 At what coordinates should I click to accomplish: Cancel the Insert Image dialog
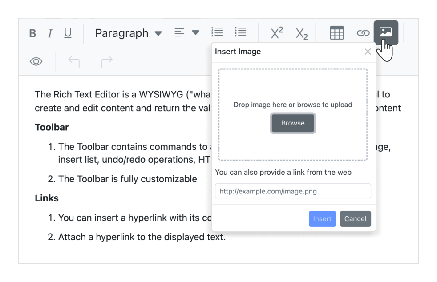[355, 218]
